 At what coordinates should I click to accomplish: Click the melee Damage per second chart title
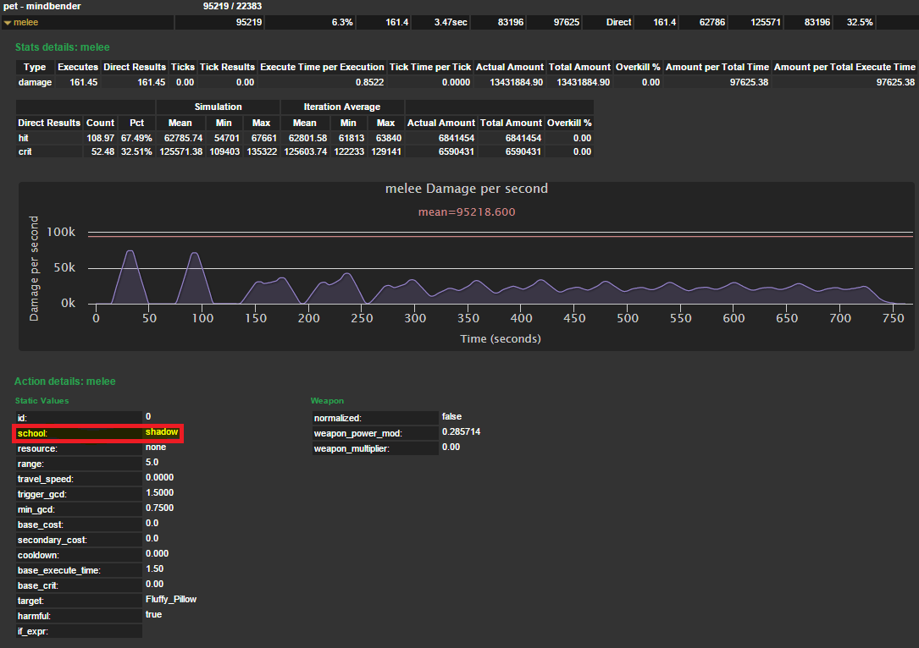466,189
